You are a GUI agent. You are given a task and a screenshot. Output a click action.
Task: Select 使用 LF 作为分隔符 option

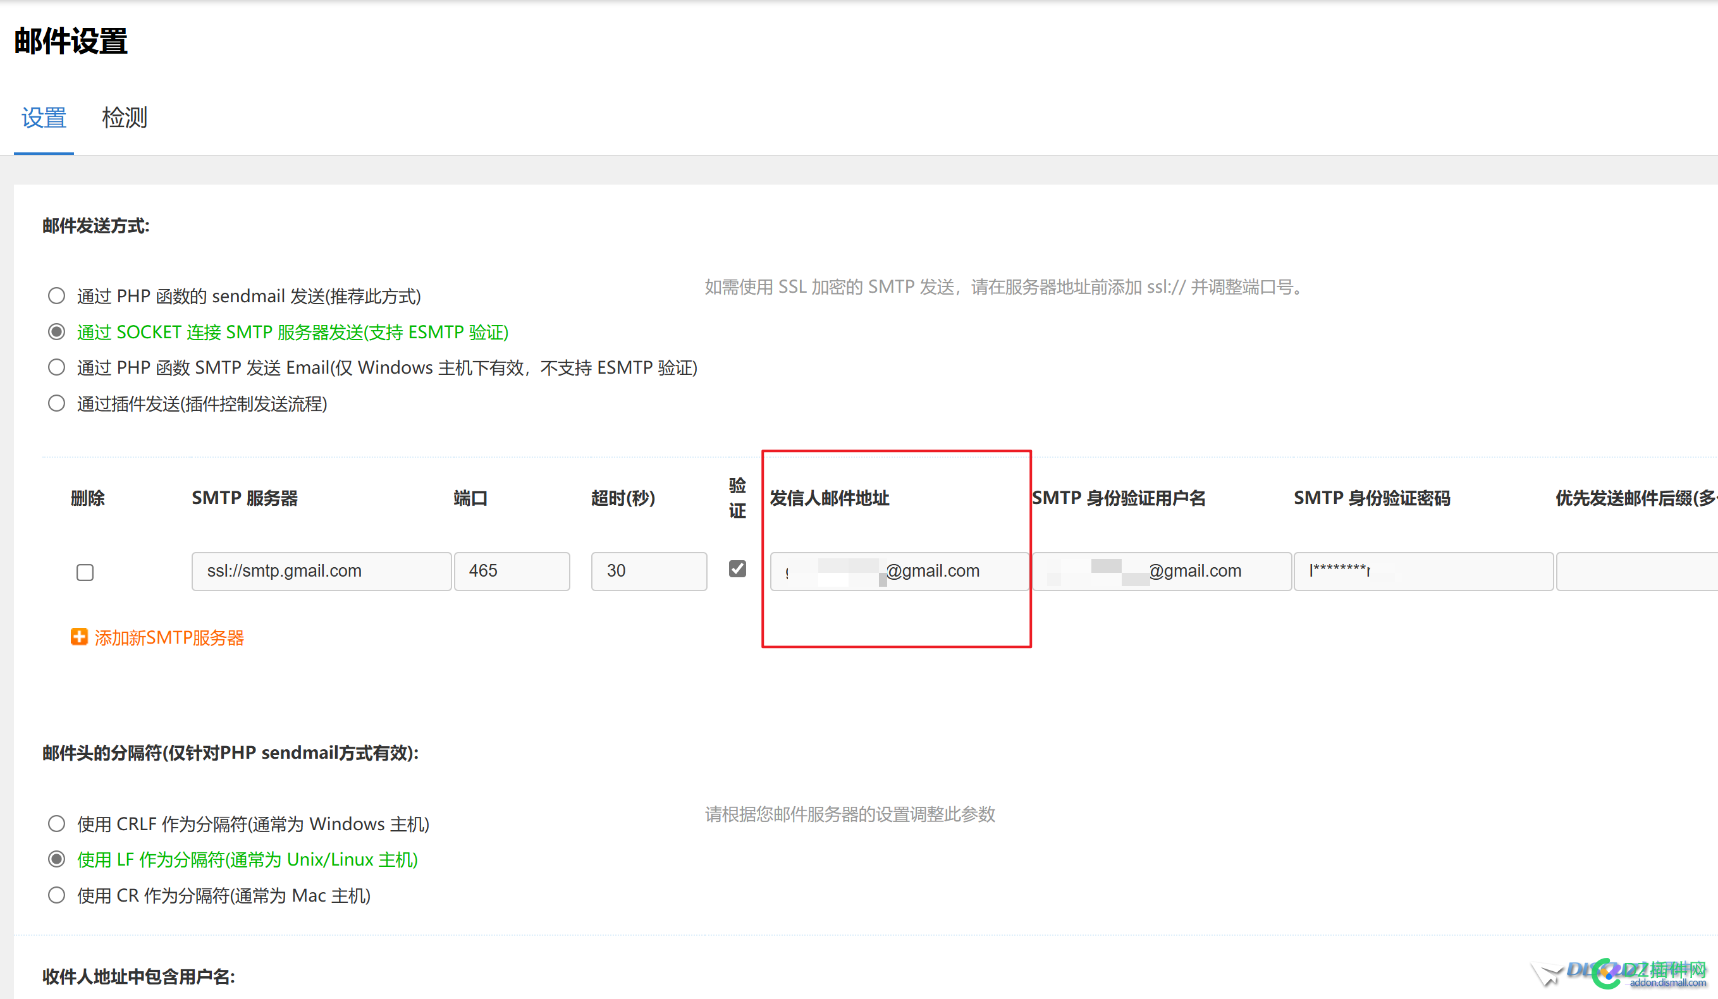point(56,859)
